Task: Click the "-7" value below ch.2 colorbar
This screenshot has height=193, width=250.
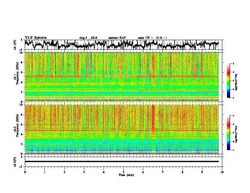Action: 233,150
